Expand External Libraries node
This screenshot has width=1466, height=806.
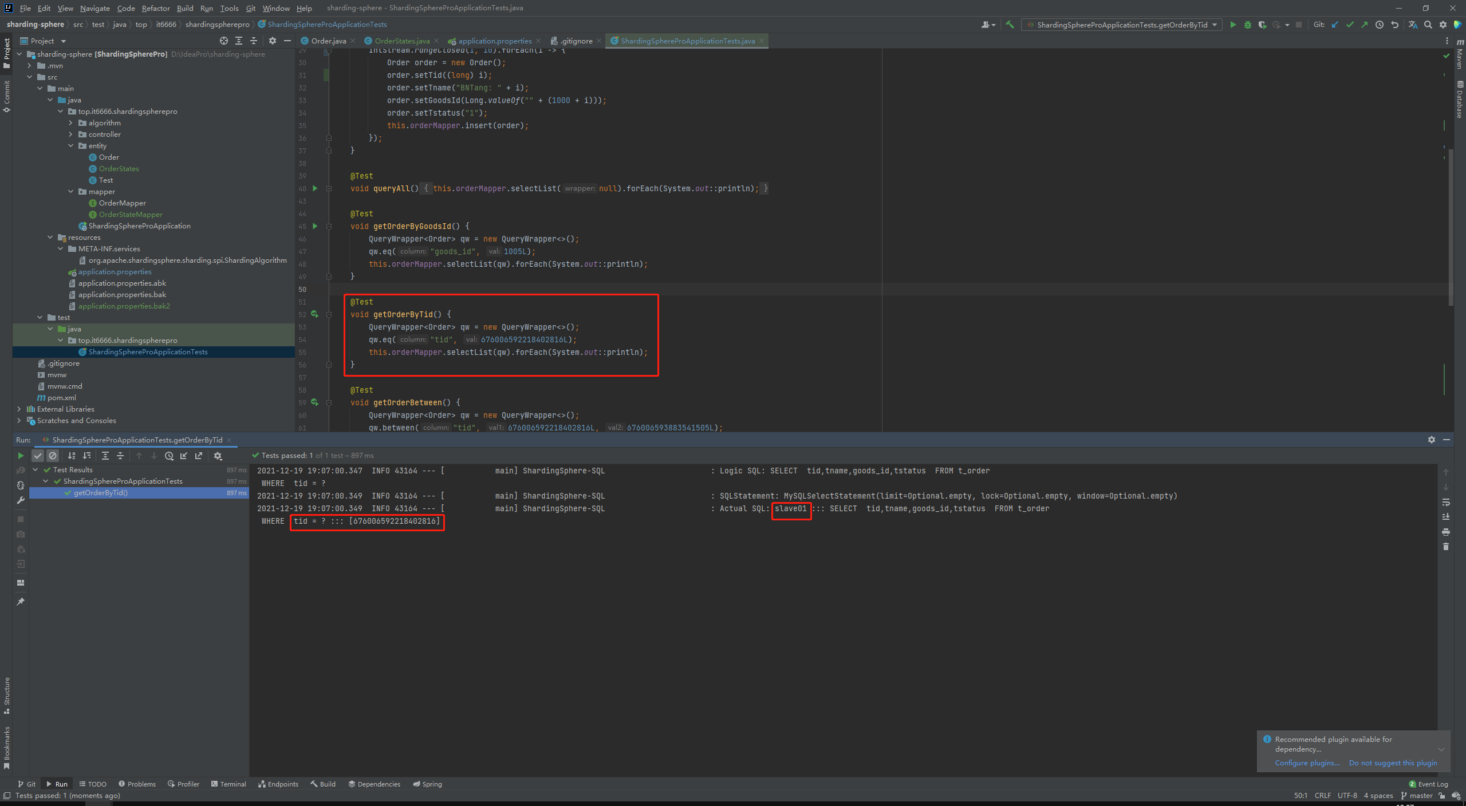19,409
